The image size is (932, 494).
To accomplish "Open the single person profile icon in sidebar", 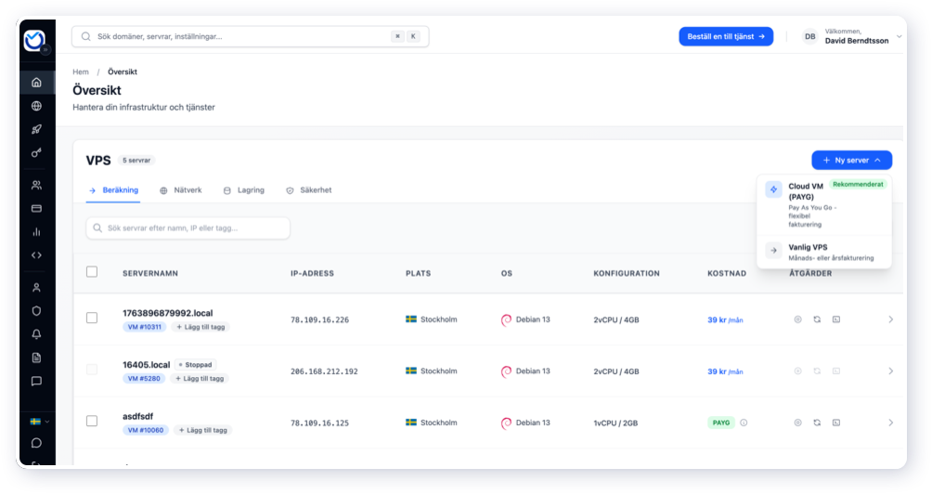I will click(x=37, y=288).
